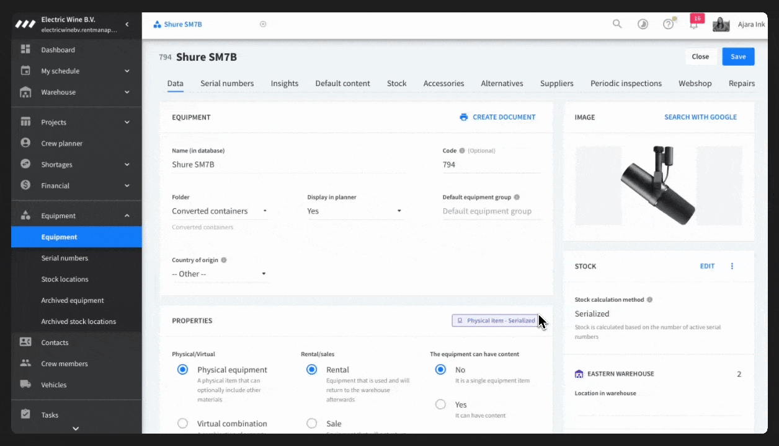Select the Rental radio button
Screen dimensions: 779x446
pyautogui.click(x=311, y=369)
